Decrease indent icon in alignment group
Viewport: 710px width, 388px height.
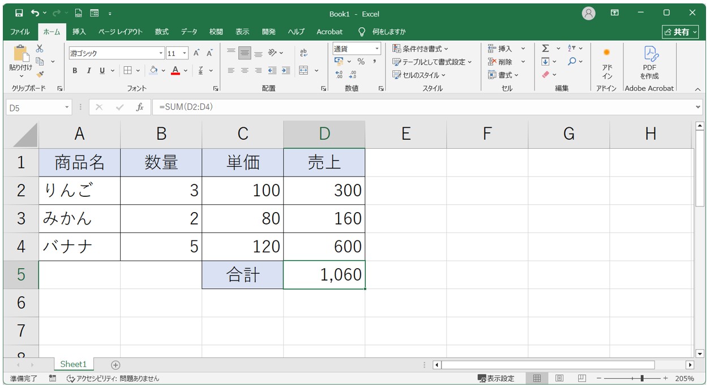(272, 71)
